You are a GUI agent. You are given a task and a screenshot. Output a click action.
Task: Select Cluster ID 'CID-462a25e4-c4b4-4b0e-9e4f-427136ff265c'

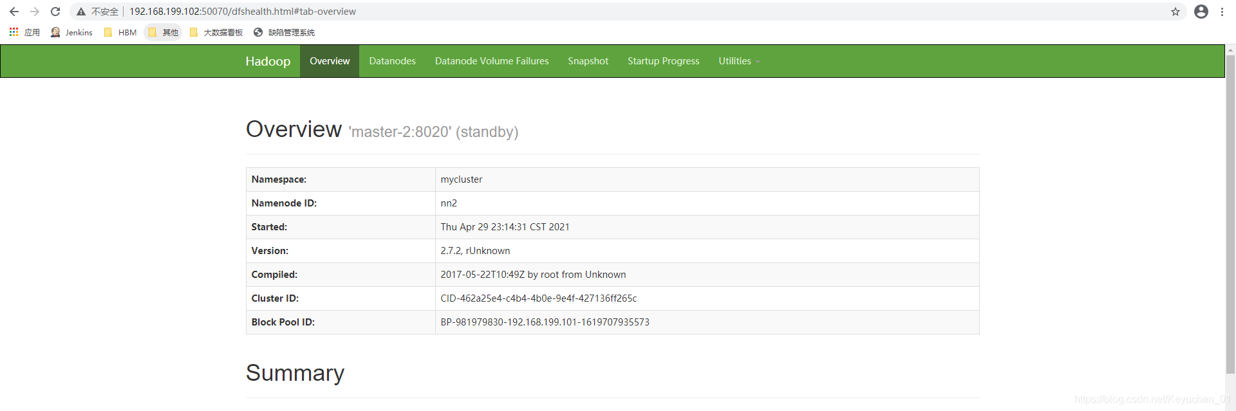pyautogui.click(x=538, y=298)
